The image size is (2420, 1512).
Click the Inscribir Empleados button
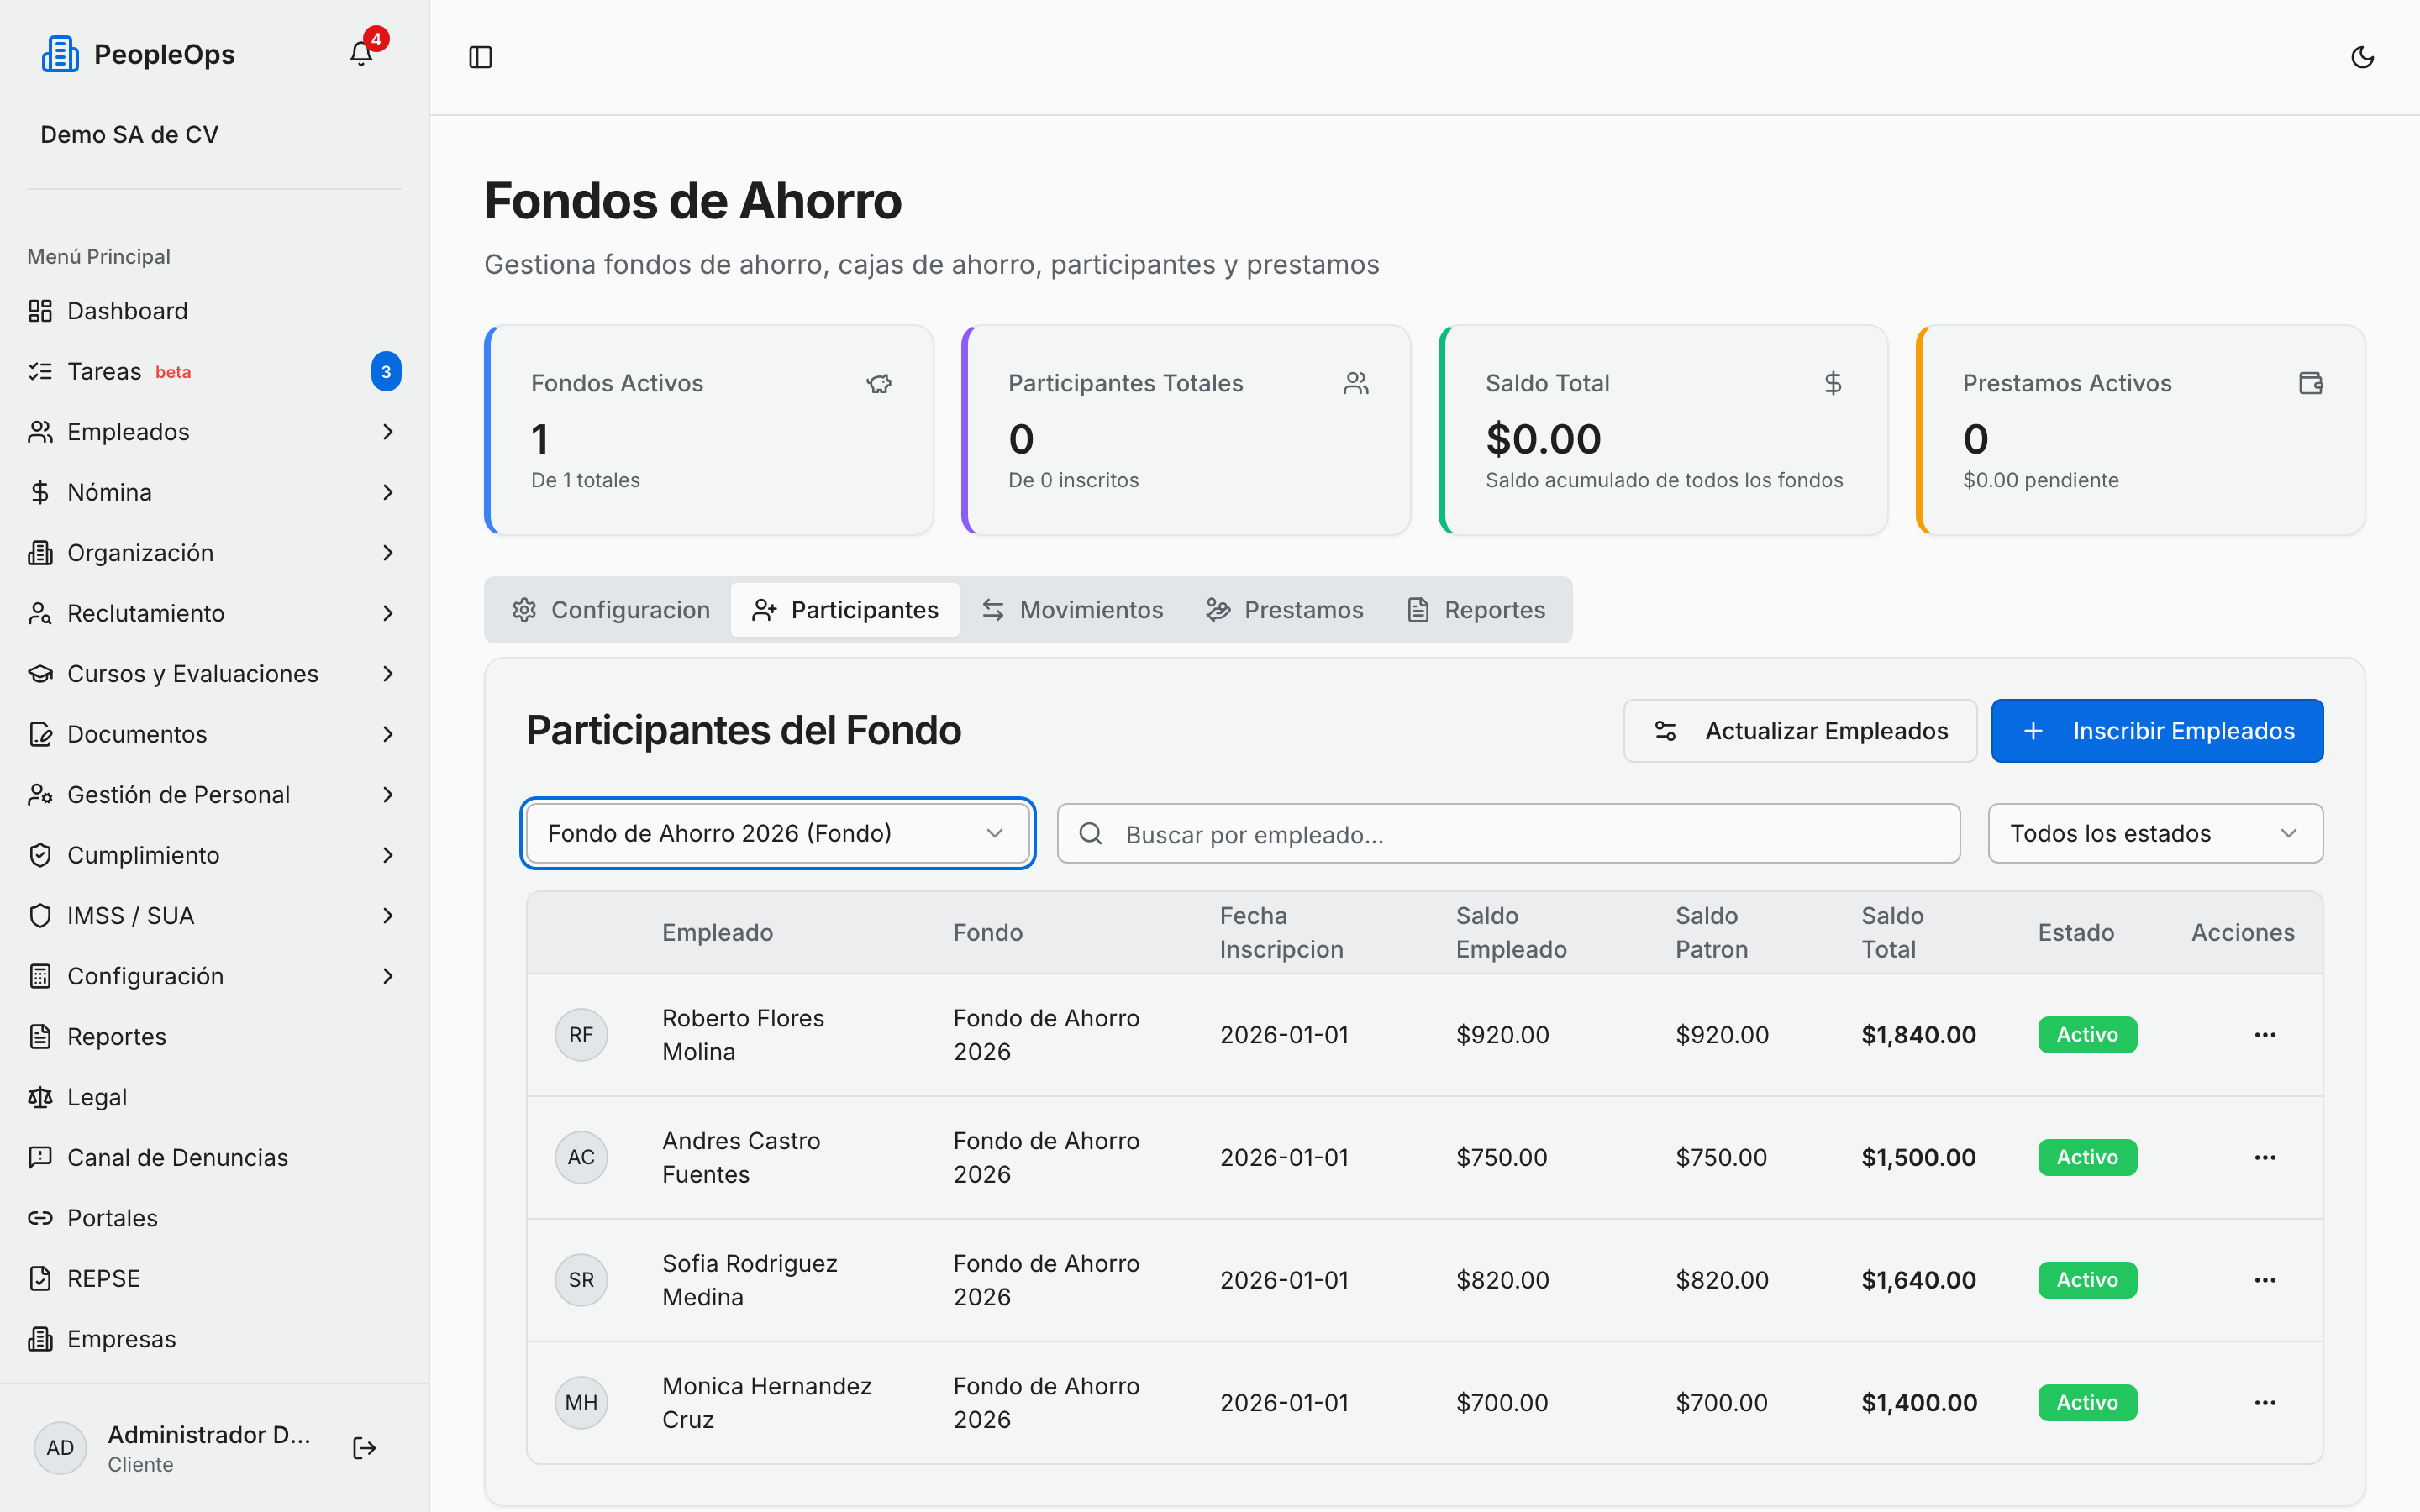(2157, 731)
